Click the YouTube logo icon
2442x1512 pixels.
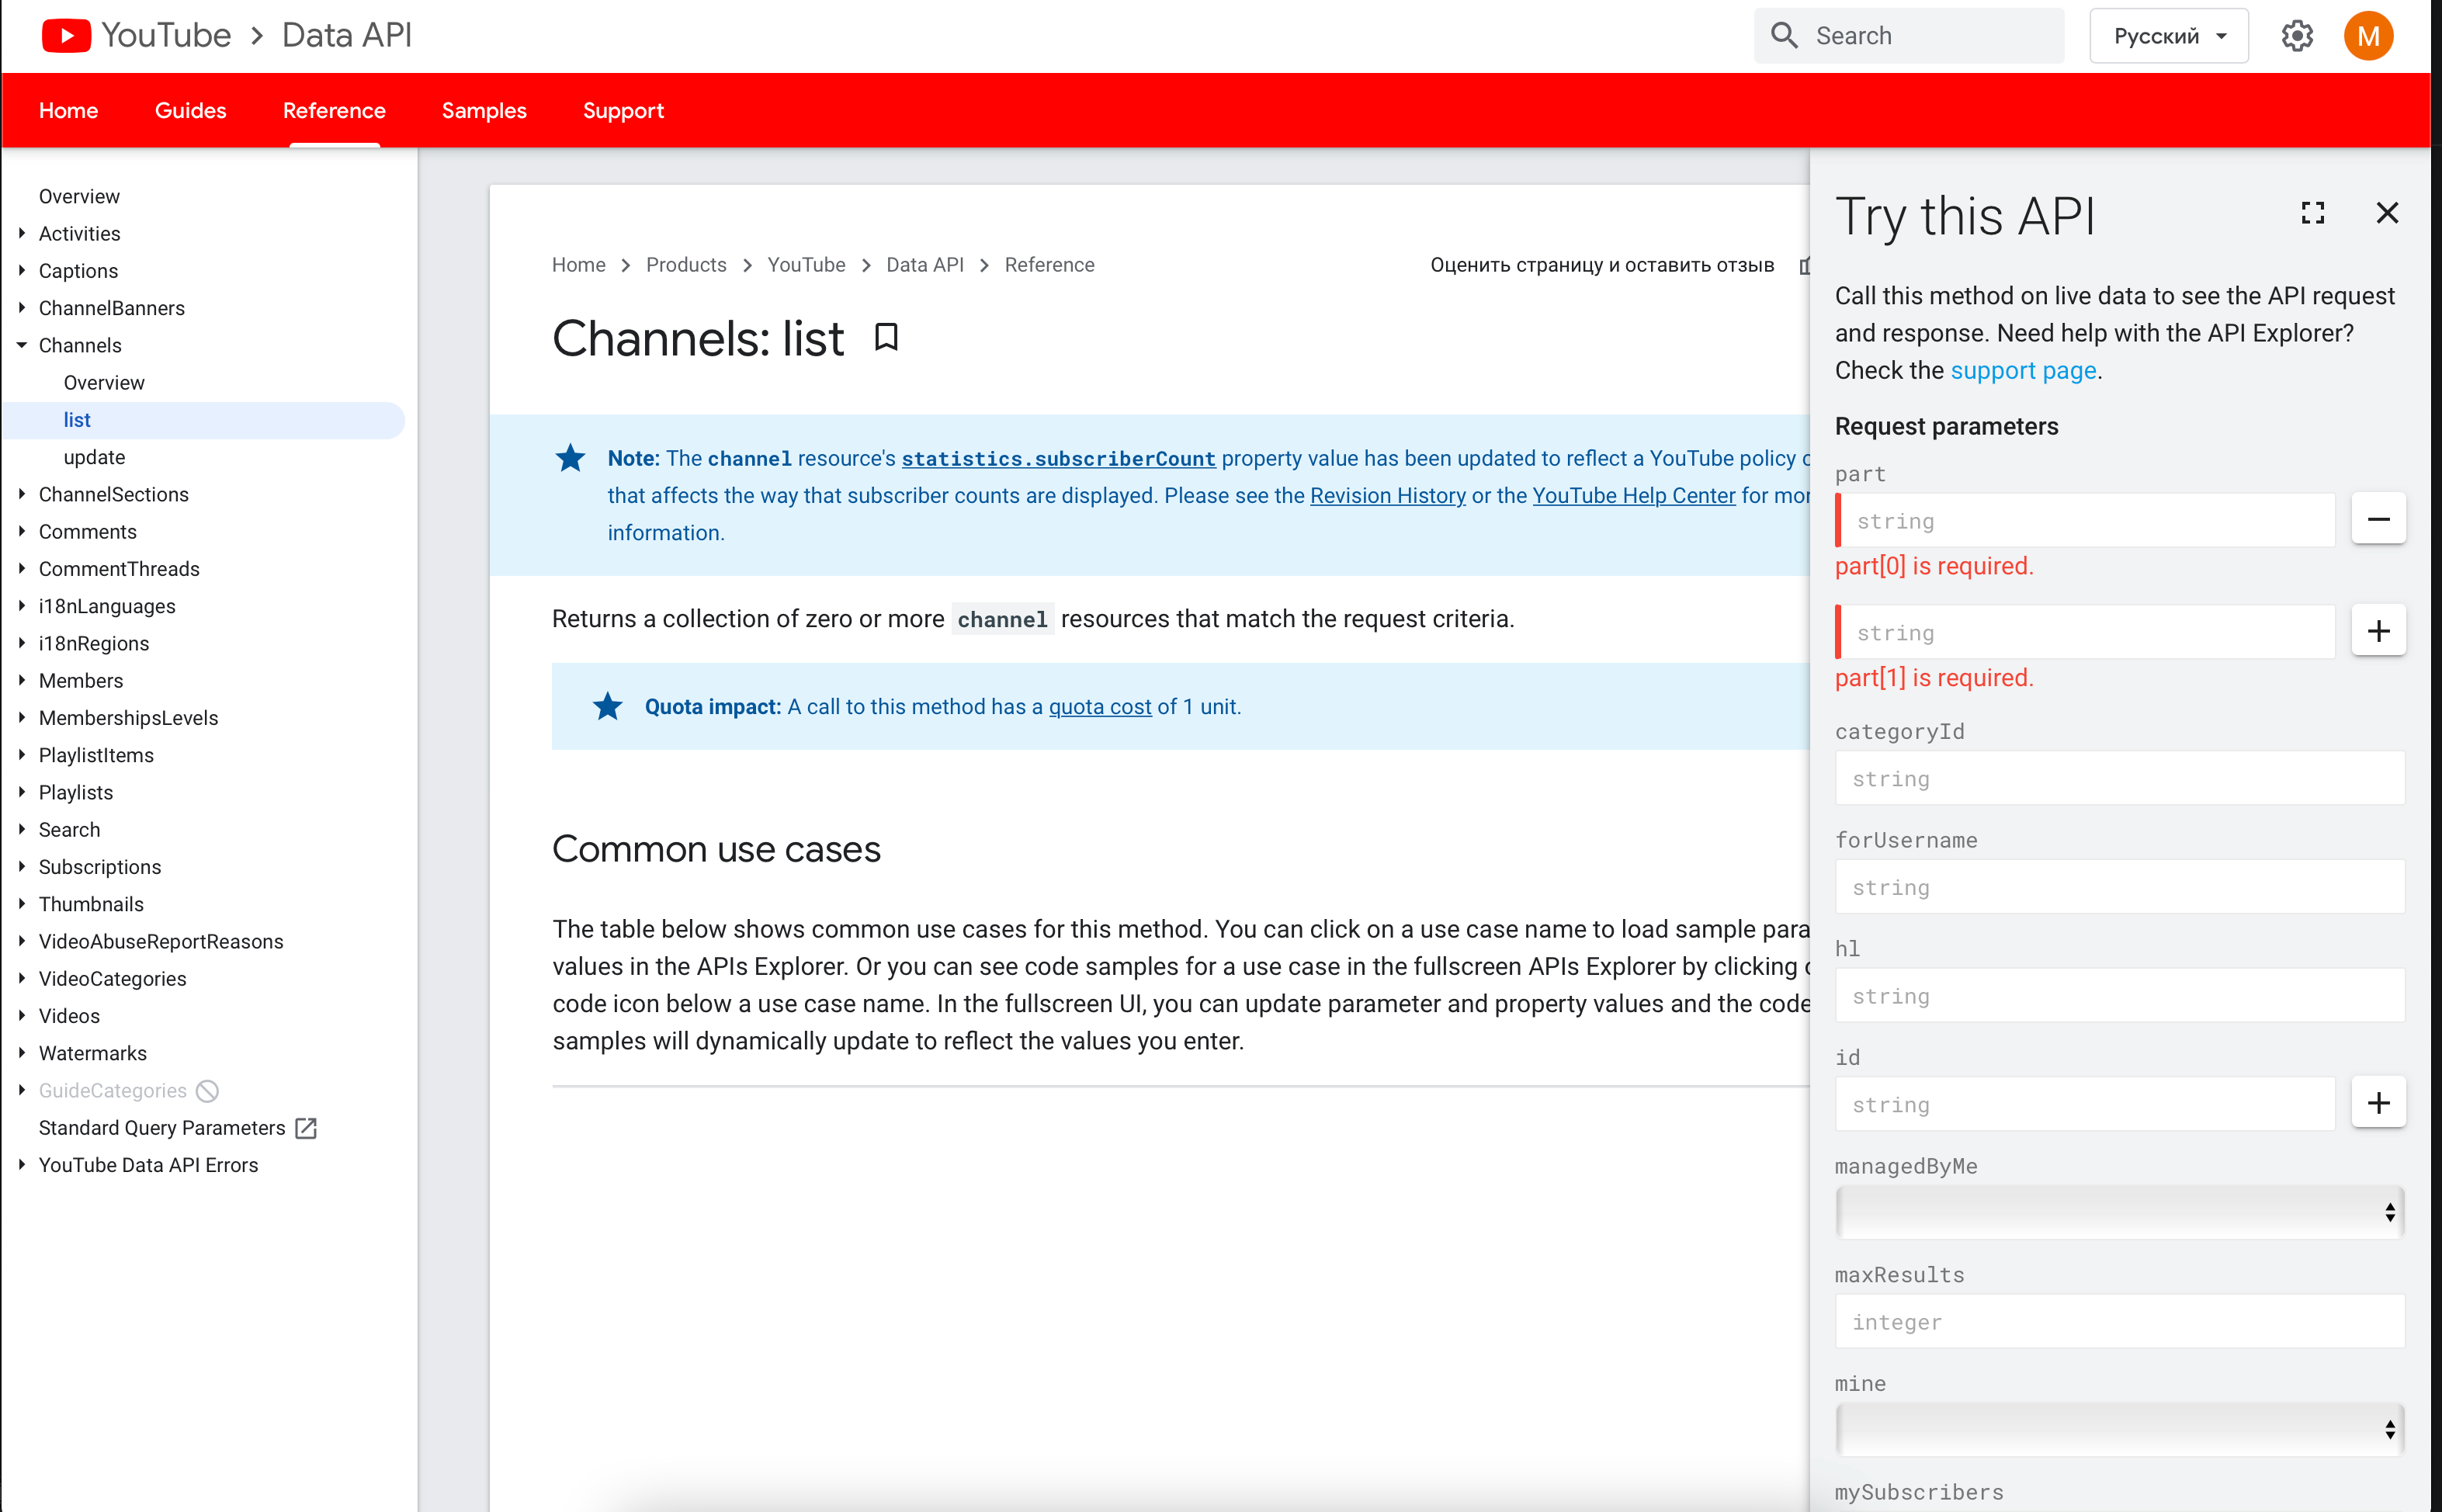point(66,36)
